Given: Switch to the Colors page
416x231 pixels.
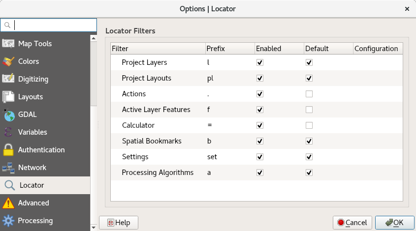Looking at the screenshot, I should 45,61.
